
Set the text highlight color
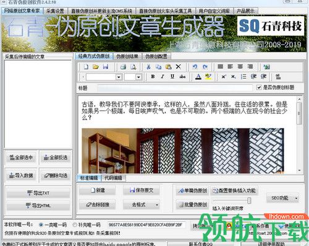208,77
